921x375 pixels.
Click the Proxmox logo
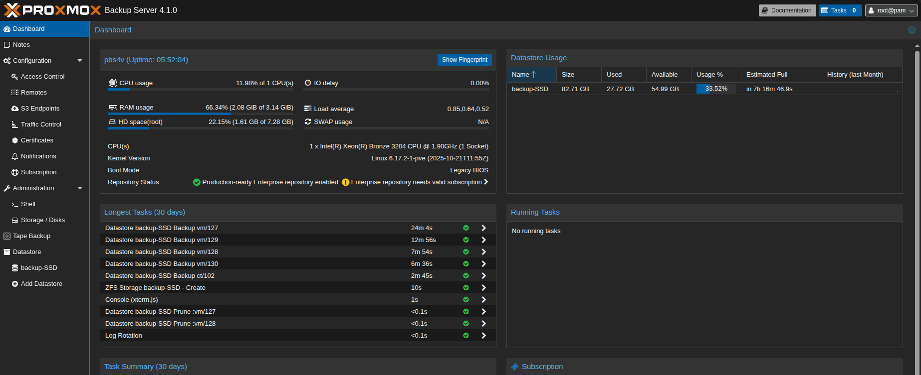coord(52,10)
